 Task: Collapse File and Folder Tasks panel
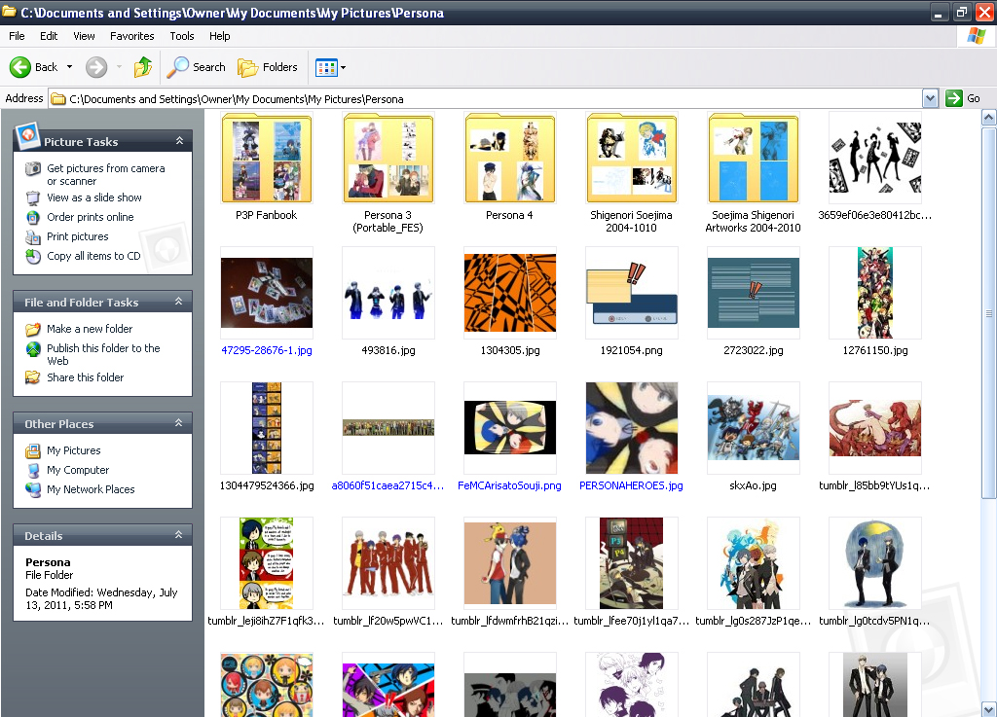click(179, 302)
